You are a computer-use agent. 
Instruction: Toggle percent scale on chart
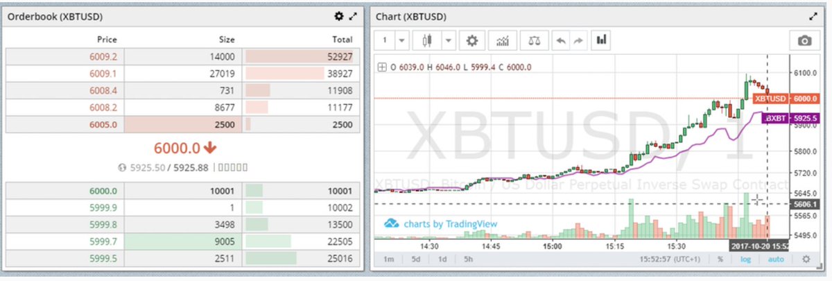[721, 259]
